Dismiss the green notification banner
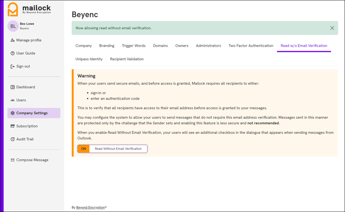Screen dimensions: 345x212 pos(332,28)
